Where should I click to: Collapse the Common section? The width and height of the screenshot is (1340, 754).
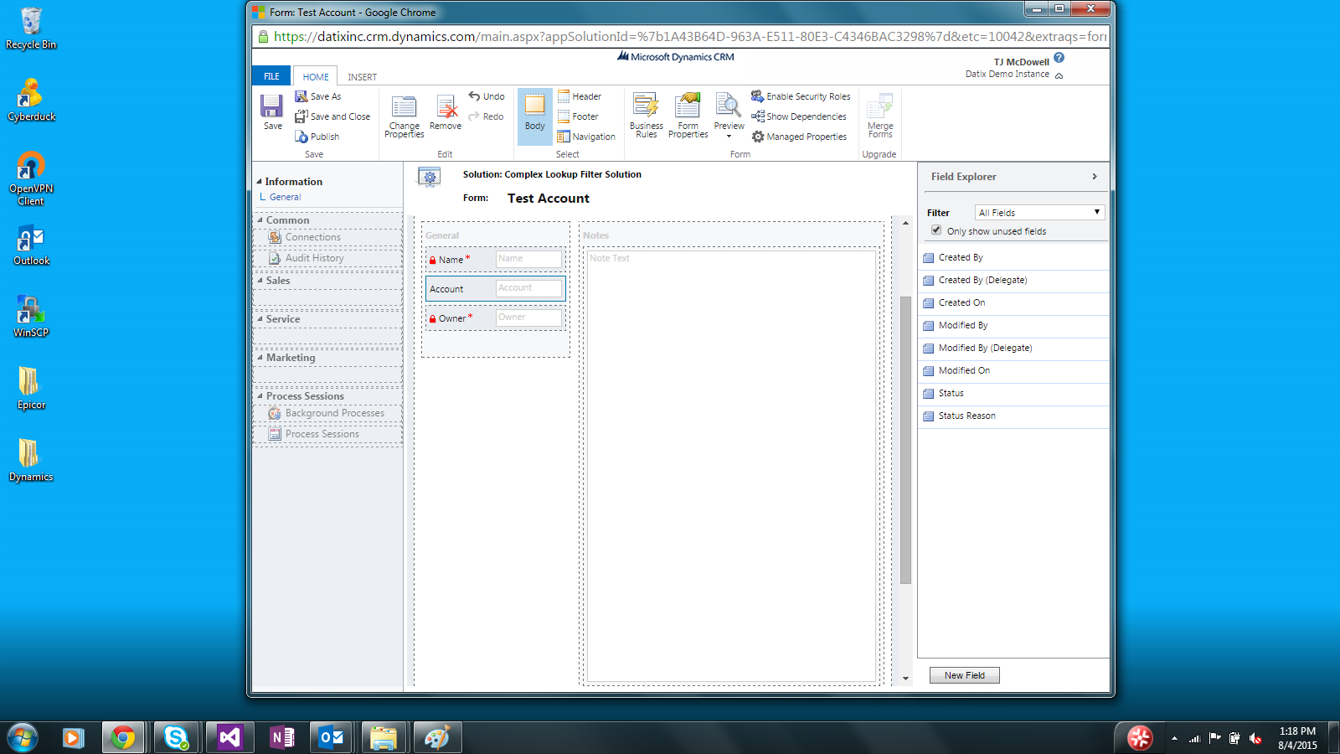[260, 220]
